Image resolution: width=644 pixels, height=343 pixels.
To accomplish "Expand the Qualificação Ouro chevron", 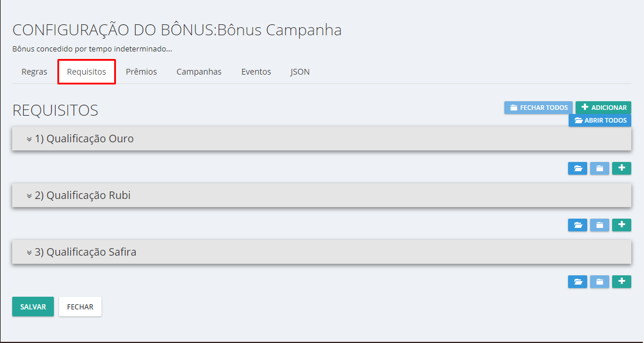I will [x=29, y=139].
